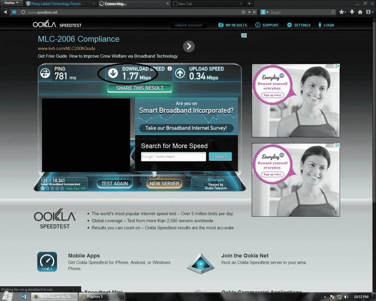Go to the browser home page icon
The height and width of the screenshot is (301, 376).
360,12
